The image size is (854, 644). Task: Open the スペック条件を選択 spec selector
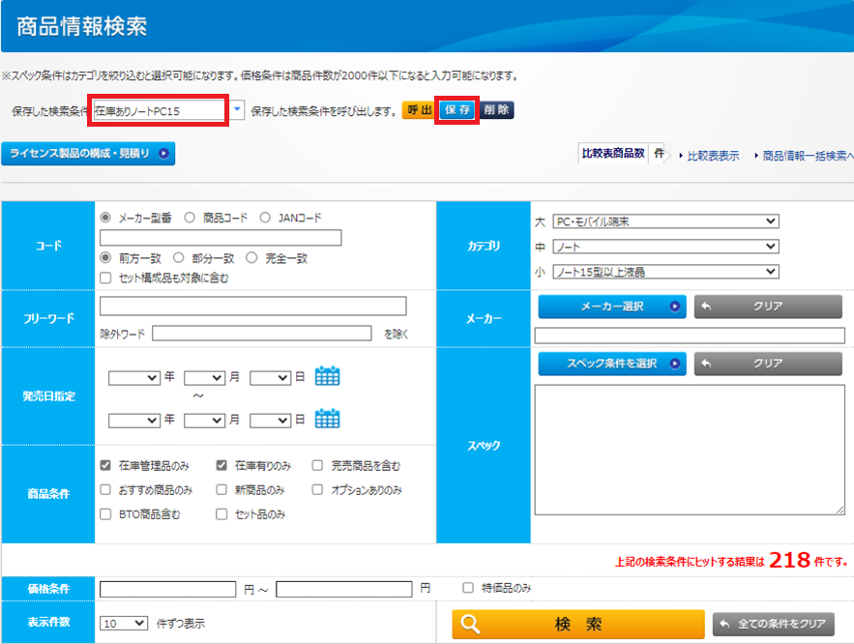[x=611, y=364]
